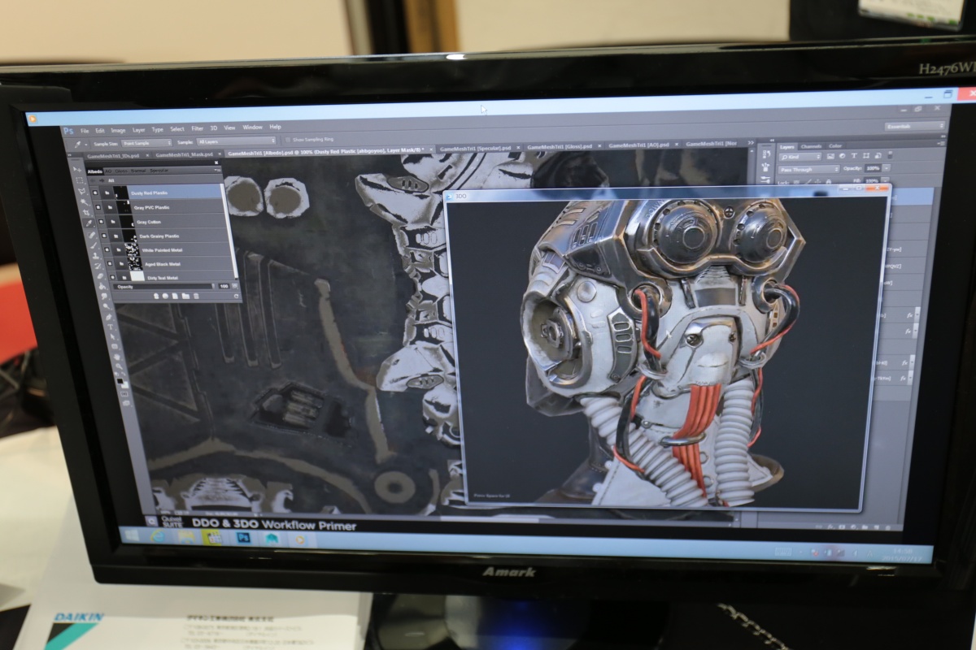Toggle visibility of Dusty Red Plastic

[95, 193]
